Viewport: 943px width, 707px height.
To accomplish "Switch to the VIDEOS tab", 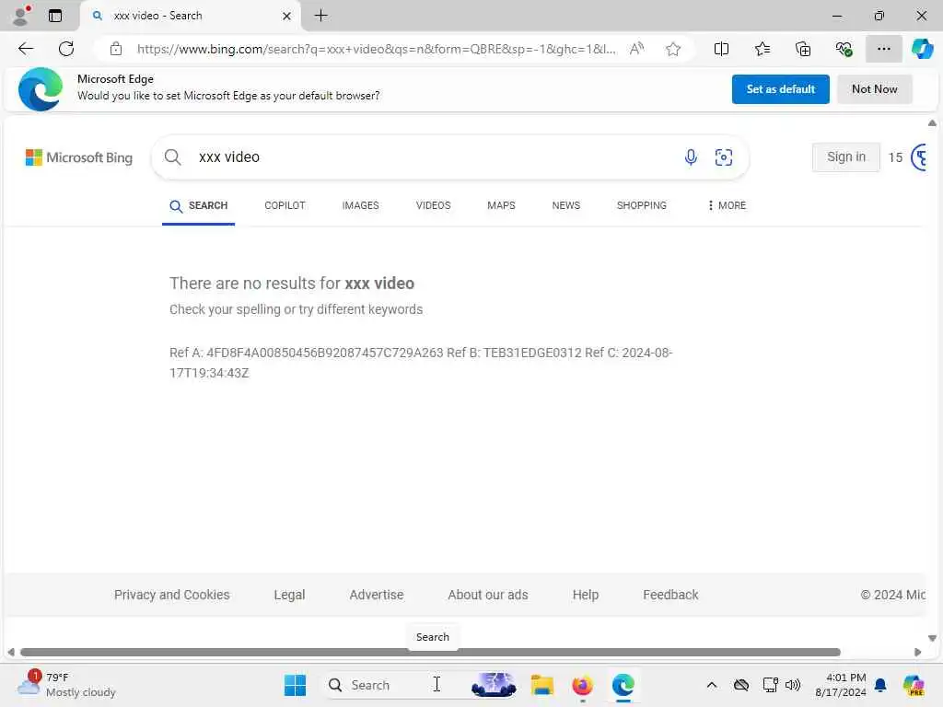I will 433,205.
